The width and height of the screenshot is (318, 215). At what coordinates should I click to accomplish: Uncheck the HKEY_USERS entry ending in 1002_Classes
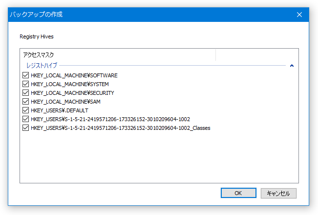point(25,128)
